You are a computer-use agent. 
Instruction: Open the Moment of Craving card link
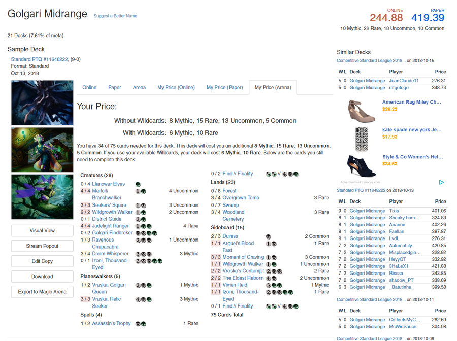pos(243,257)
